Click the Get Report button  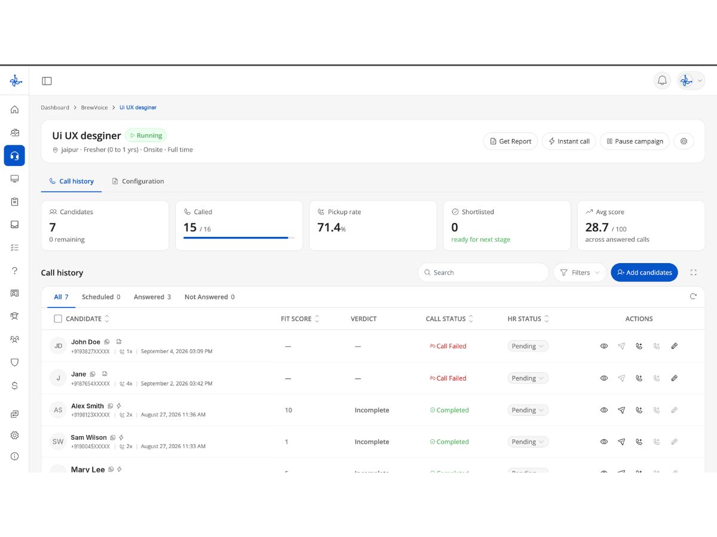(x=510, y=141)
